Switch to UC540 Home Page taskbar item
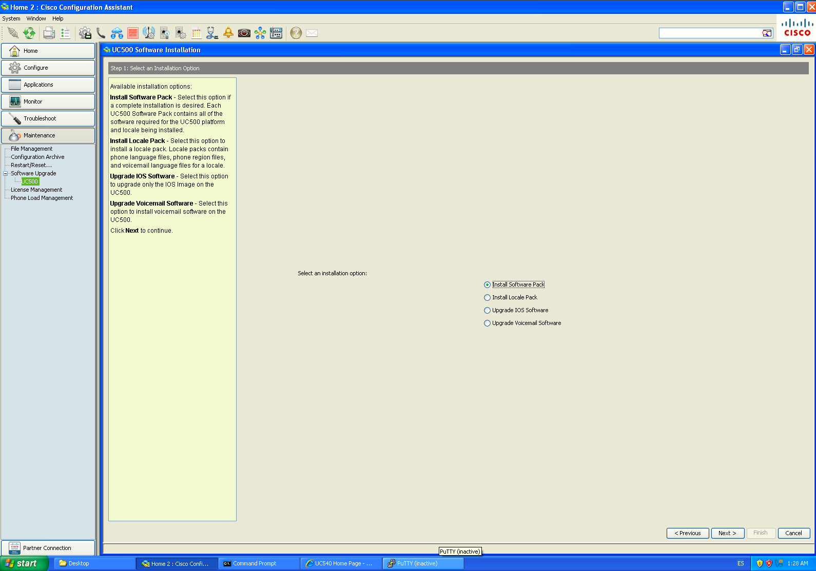The width and height of the screenshot is (816, 571). pyautogui.click(x=341, y=563)
